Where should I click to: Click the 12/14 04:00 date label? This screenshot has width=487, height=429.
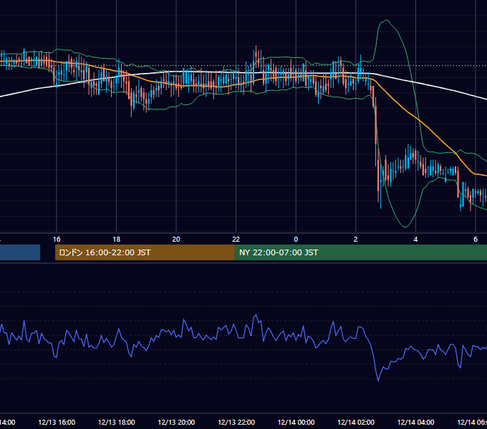pyautogui.click(x=416, y=422)
